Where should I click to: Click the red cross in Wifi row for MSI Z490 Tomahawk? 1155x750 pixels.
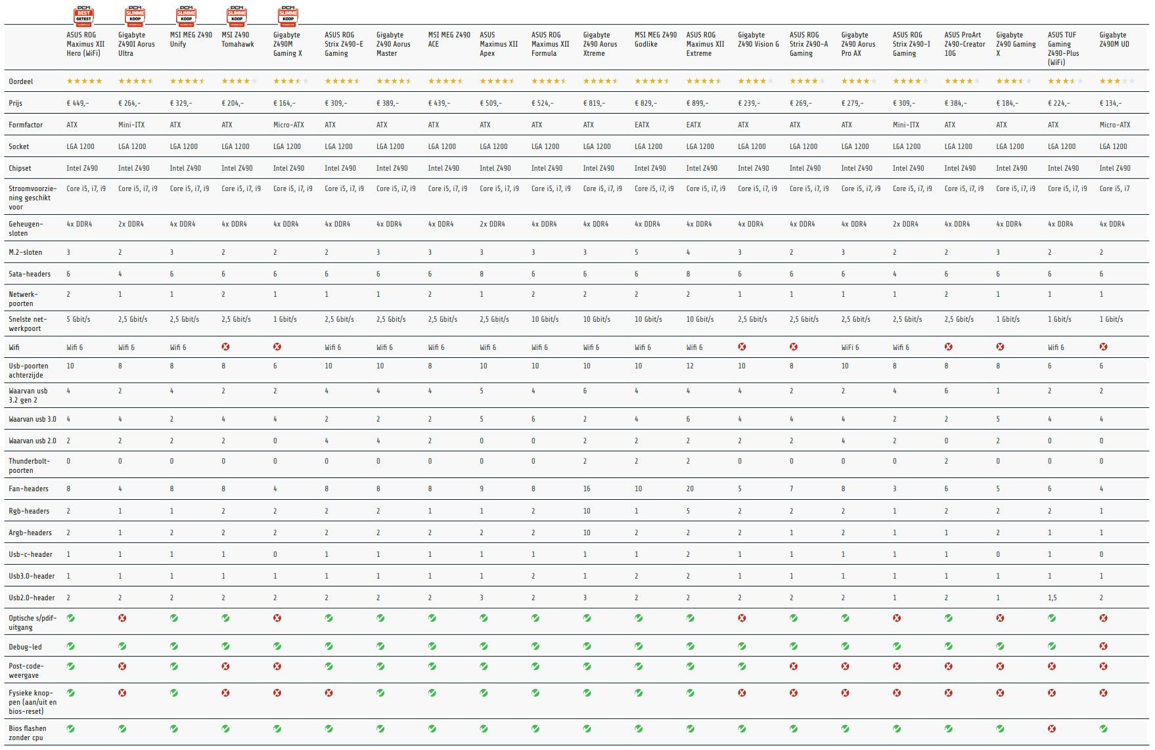click(x=225, y=347)
